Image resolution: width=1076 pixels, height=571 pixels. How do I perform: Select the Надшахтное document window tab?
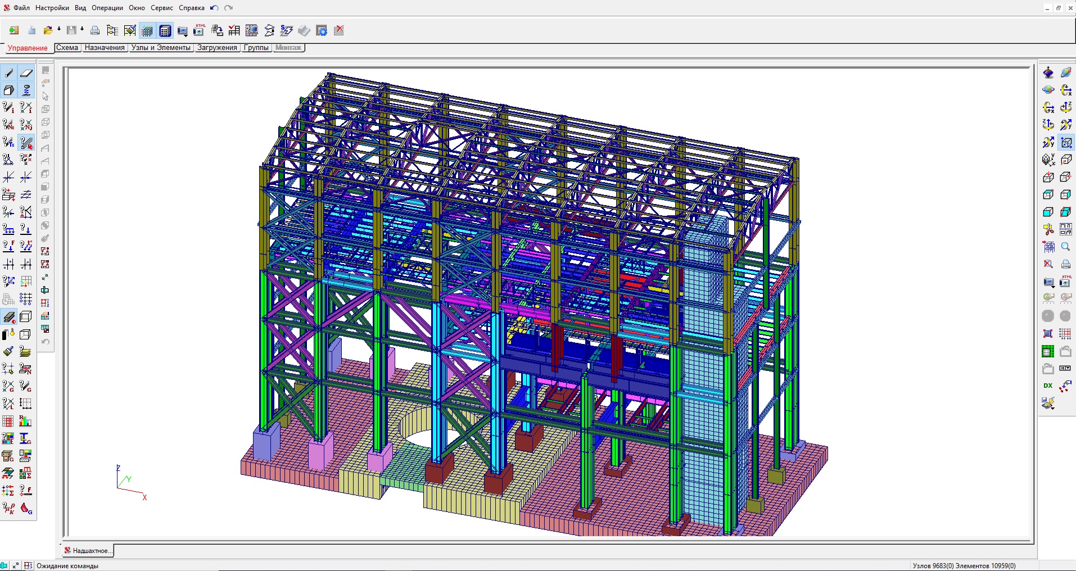tap(88, 551)
